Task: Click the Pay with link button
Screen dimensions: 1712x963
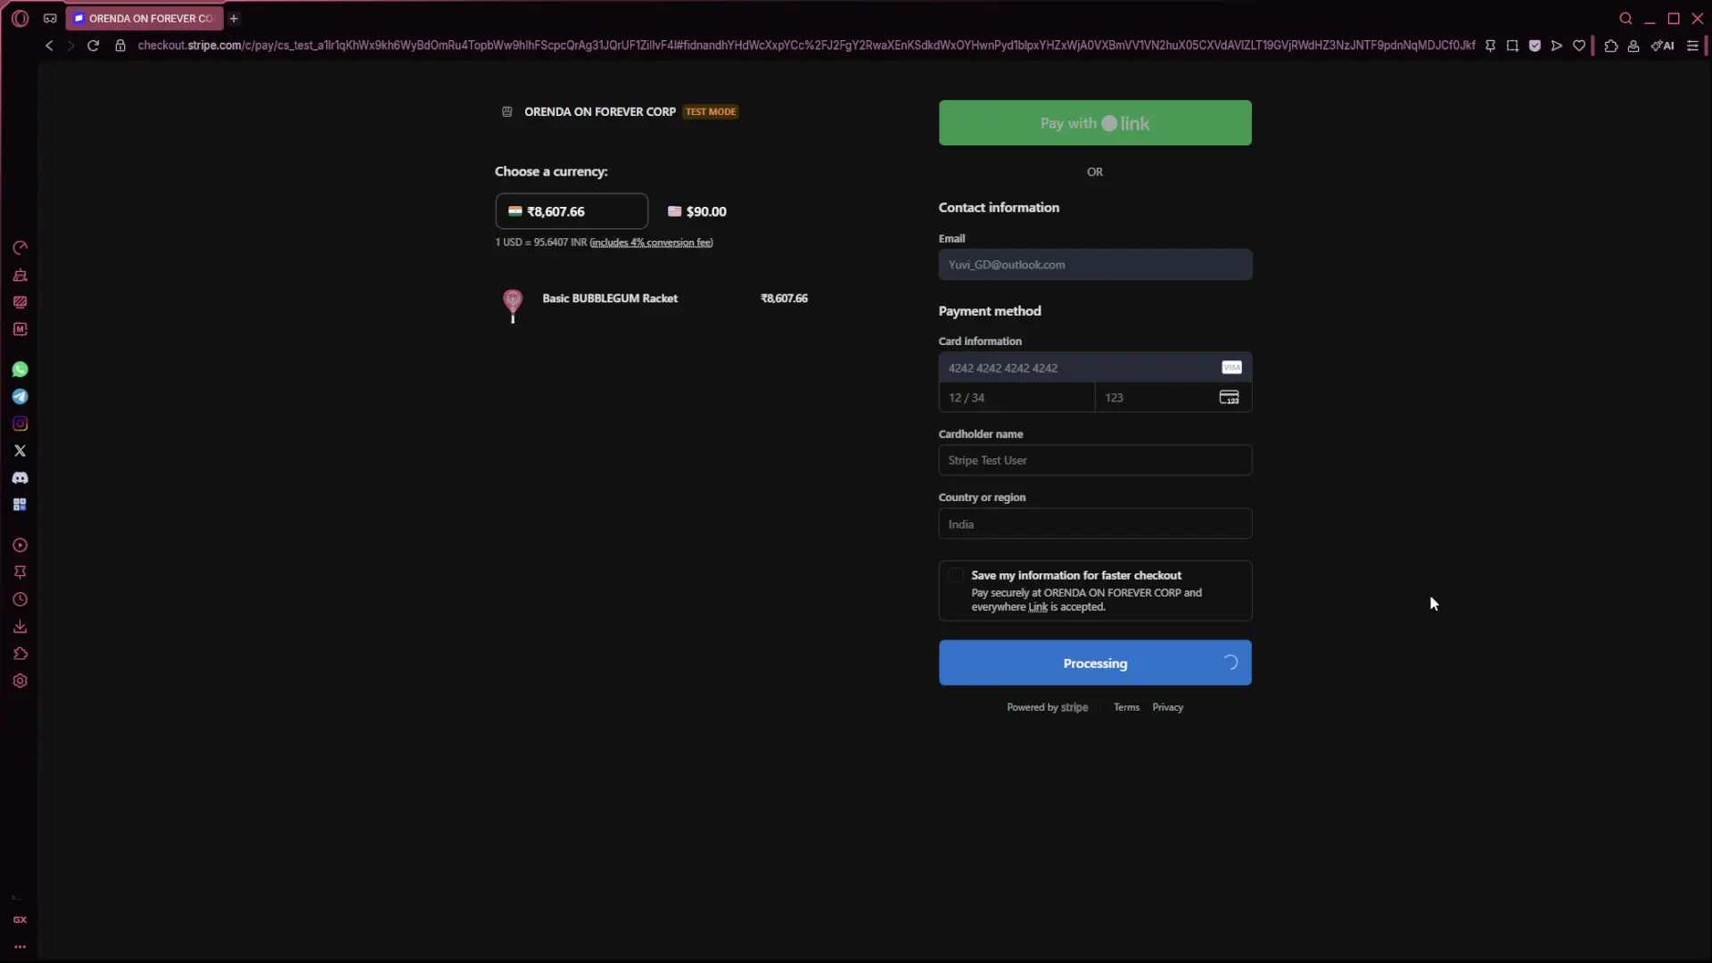Action: pyautogui.click(x=1095, y=123)
